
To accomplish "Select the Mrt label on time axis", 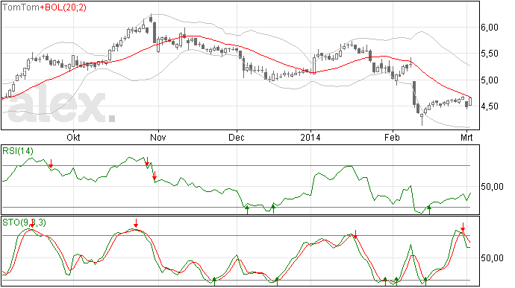I will point(466,137).
